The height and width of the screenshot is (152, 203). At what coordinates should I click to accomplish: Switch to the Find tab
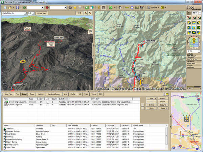pyautogui.click(x=18, y=94)
